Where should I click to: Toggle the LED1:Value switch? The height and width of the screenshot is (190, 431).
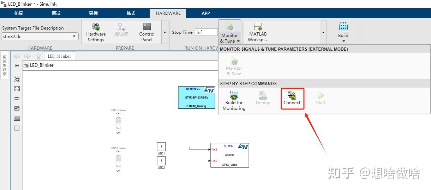118,123
